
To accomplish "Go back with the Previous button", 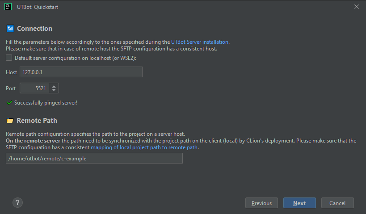I will pos(261,203).
